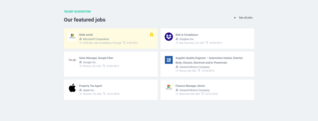The height and width of the screenshot is (121, 318).
Task: Click the Microsoft Corporation company name
Action: (96, 39)
